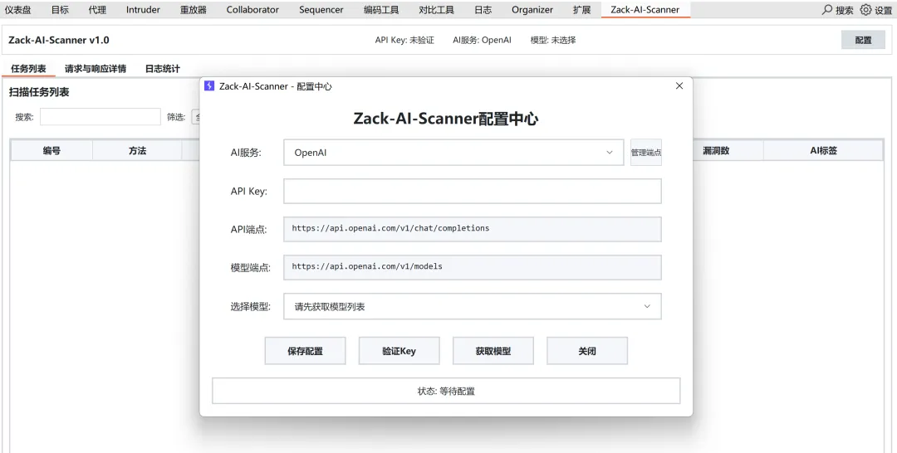Open the partially hidden 筛选 dropdown in the task list
Image resolution: width=897 pixels, height=453 pixels.
195,117
